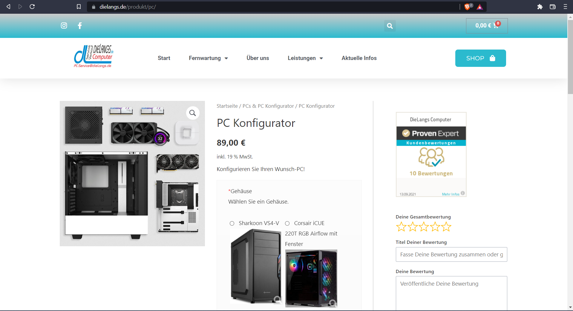Select the Corsair iCUE 220T case option

287,224
